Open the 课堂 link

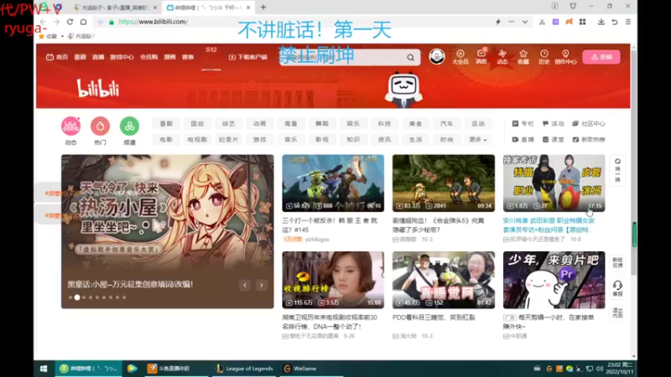(x=554, y=139)
